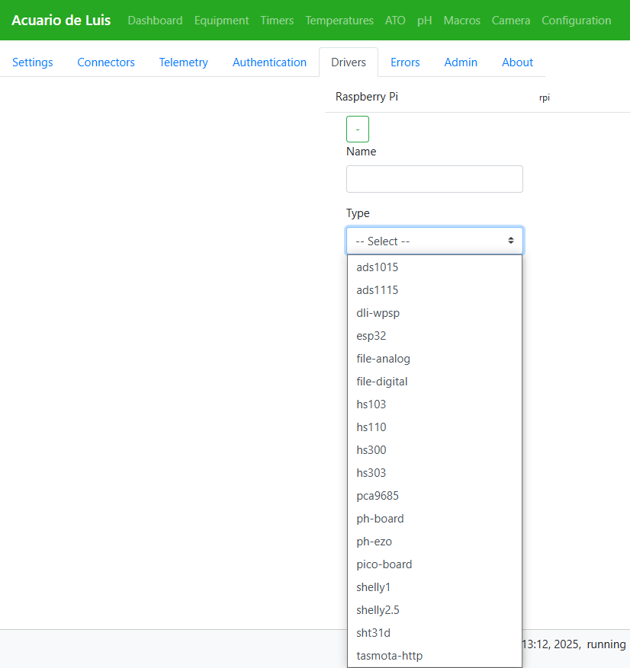Pick pico-board driver type
630x668 pixels.
click(434, 564)
